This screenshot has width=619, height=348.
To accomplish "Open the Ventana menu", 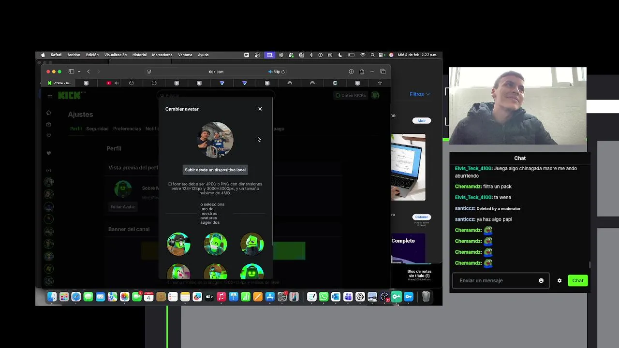I will (x=185, y=55).
